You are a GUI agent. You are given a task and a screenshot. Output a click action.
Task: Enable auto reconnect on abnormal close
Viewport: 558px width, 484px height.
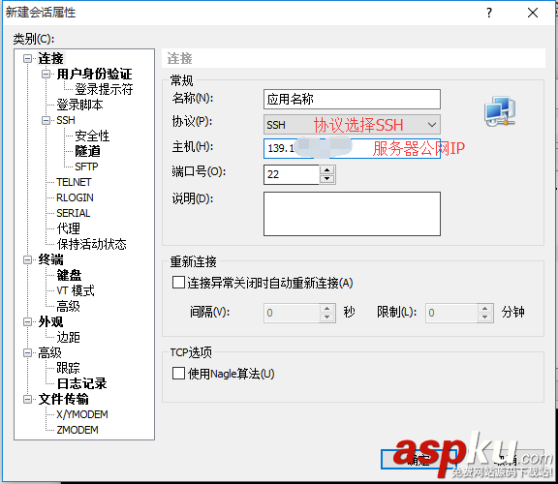(178, 283)
